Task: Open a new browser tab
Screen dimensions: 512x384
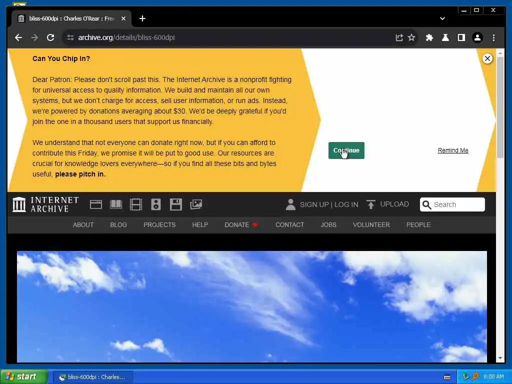Action: point(142,18)
